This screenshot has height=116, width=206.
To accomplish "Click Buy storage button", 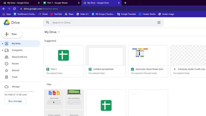I will pyautogui.click(x=15, y=101).
